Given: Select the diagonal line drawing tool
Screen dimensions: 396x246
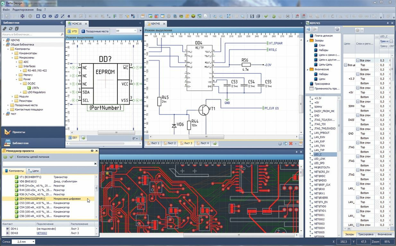Looking at the screenshot, I should point(62,16).
